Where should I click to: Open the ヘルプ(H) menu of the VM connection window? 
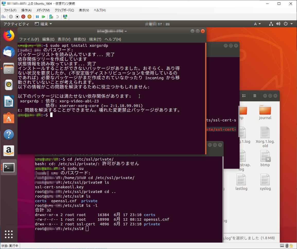(100, 10)
